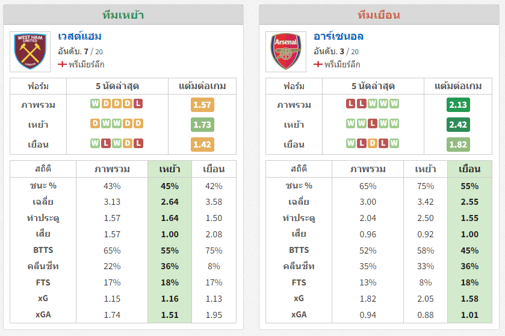
Task: Click the red L badge in Arsenal's home form
Action: coord(373,123)
